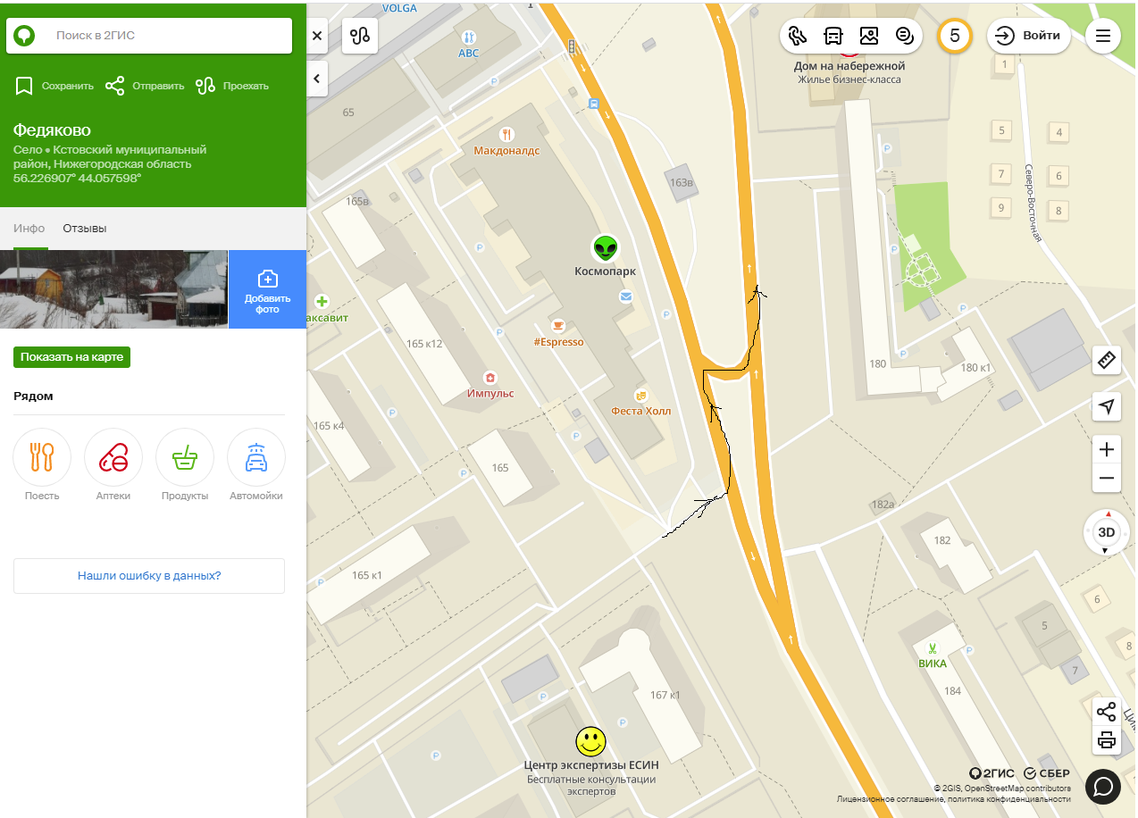Save Федяково with the bookmark button
The width and height of the screenshot is (1138, 818).
[x=54, y=86]
